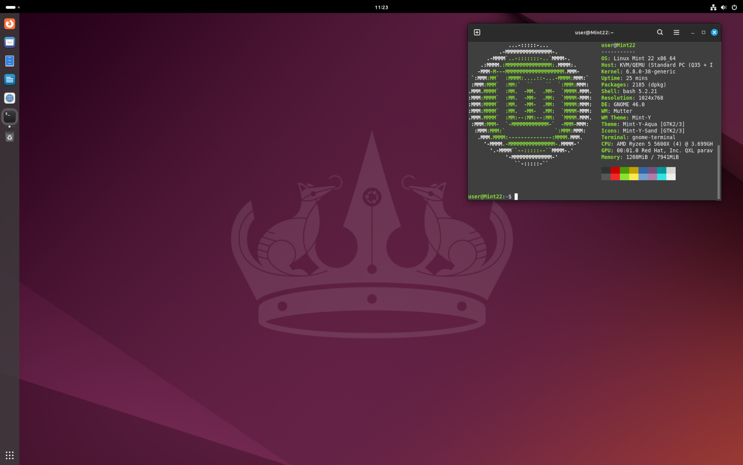Click 'Theme: Mint-Y-Aqua [GTK2/3]' line
This screenshot has width=743, height=465.
[642, 124]
